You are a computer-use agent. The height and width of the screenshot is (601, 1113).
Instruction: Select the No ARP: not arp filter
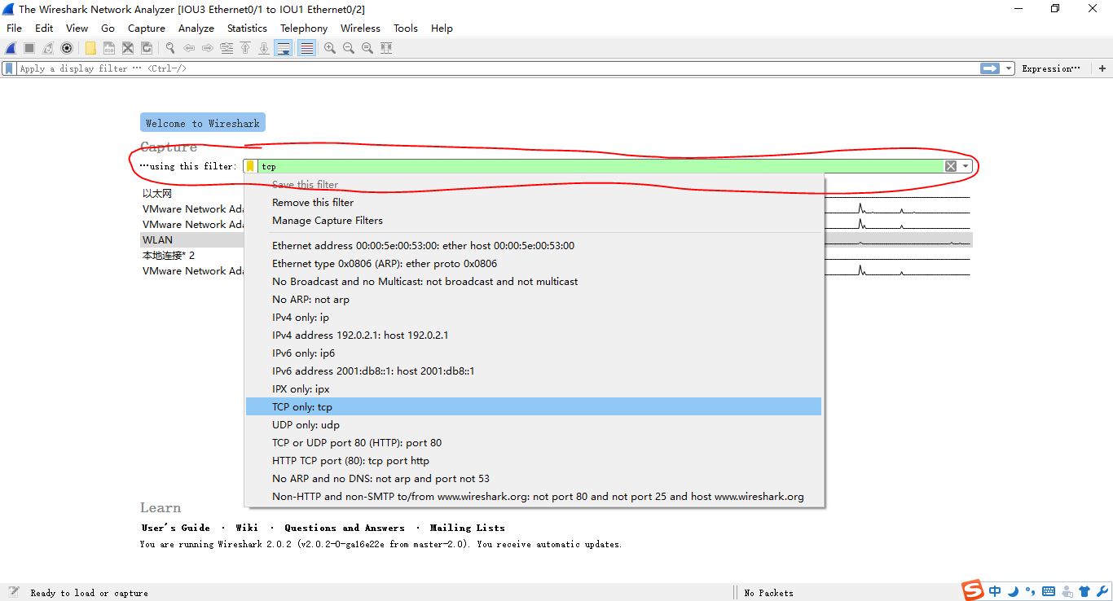click(534, 299)
